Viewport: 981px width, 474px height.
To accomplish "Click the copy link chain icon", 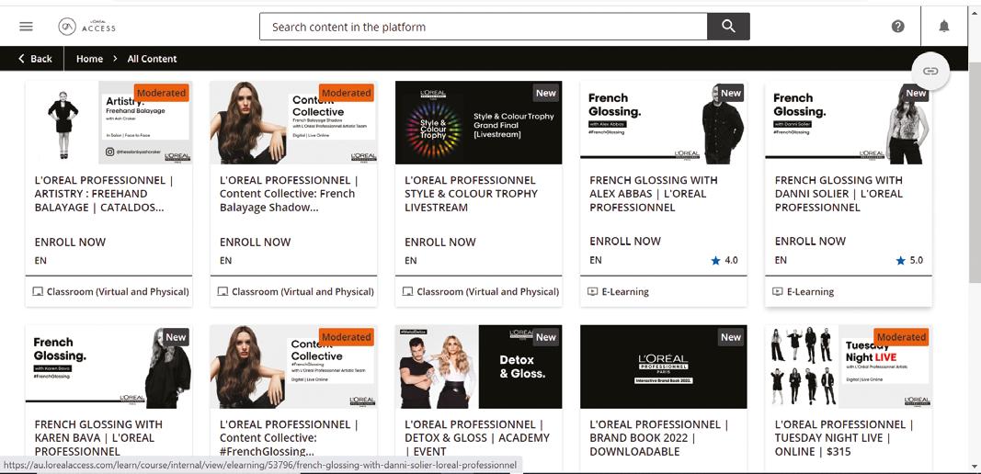I will pos(931,71).
